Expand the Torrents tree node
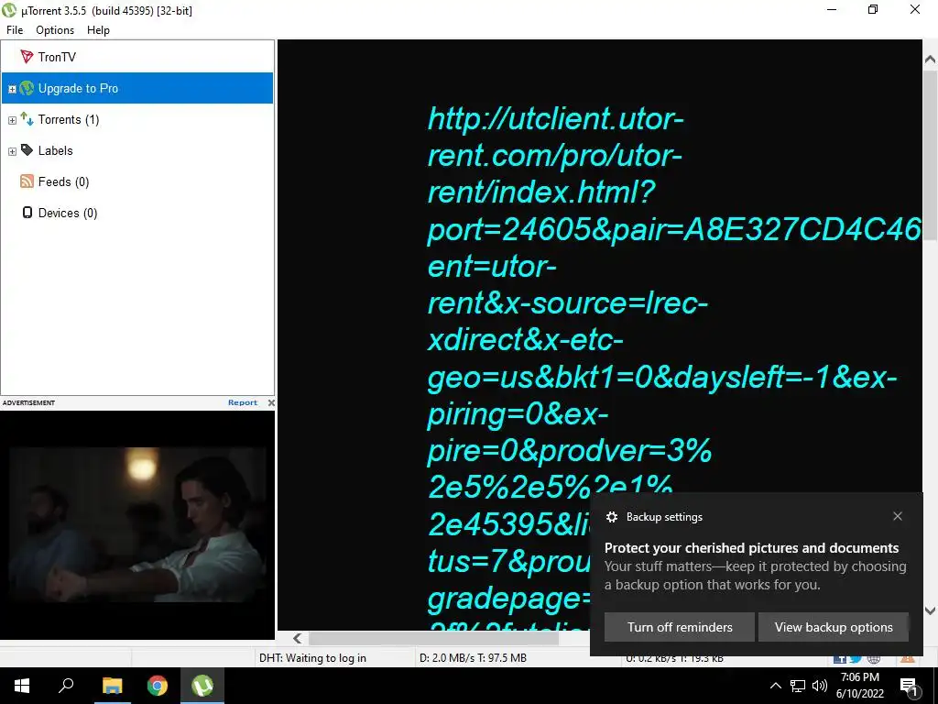 (x=12, y=120)
